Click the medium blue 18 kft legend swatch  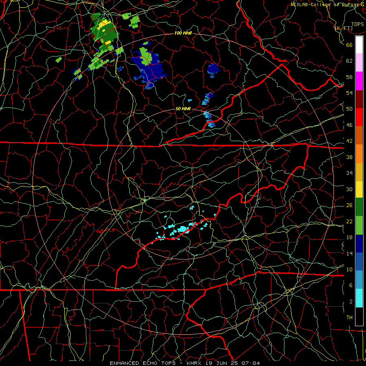pos(359,261)
